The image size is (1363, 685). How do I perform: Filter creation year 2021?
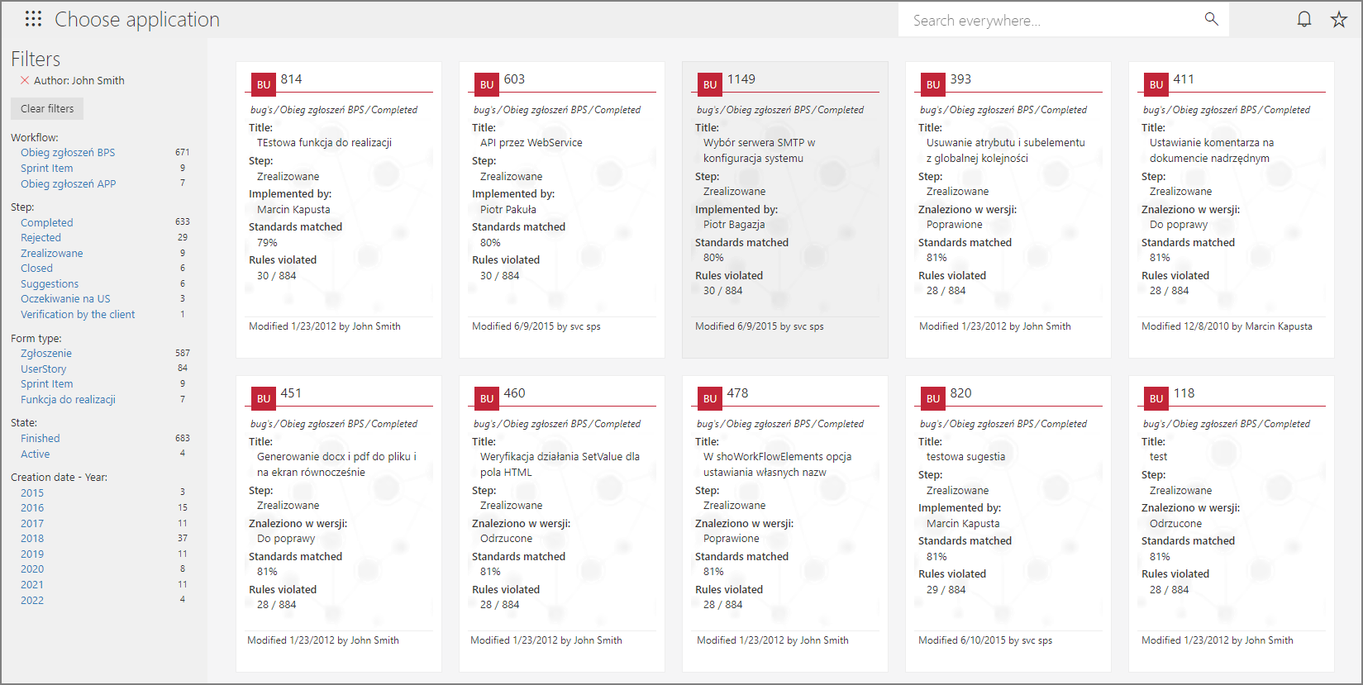[32, 584]
